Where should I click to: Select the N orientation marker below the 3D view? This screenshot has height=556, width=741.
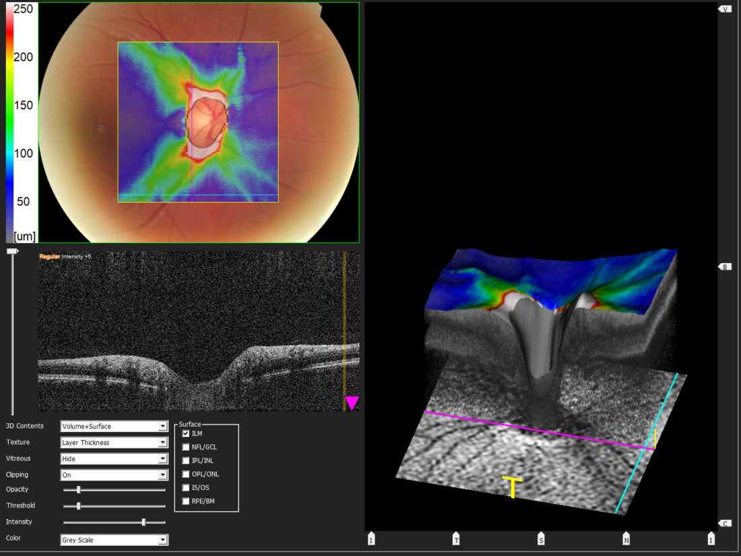coord(626,538)
